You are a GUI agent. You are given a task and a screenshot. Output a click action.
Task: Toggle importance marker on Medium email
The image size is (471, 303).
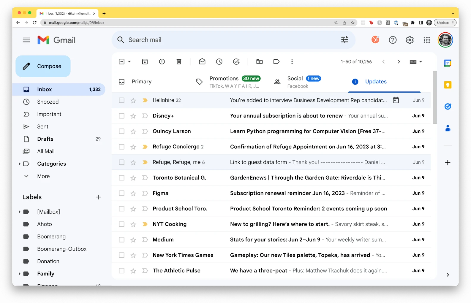[145, 240]
